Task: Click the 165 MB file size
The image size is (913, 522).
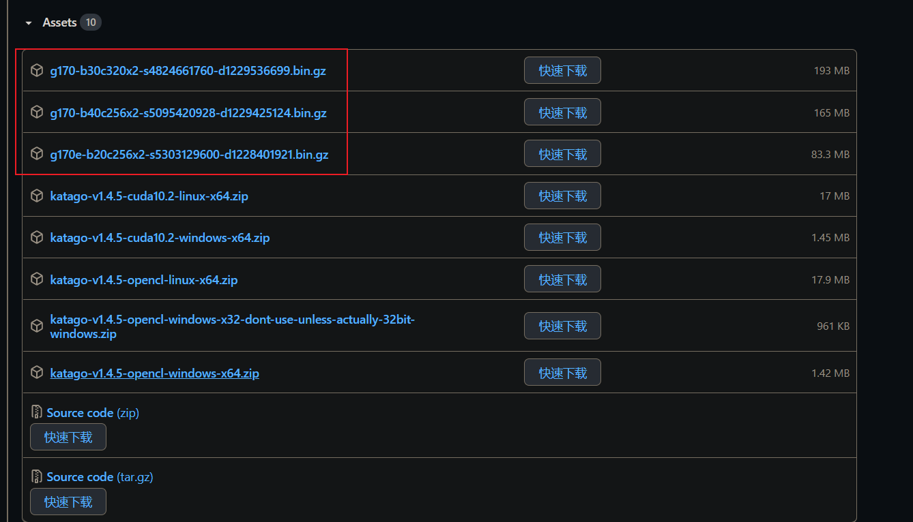Action: tap(831, 112)
